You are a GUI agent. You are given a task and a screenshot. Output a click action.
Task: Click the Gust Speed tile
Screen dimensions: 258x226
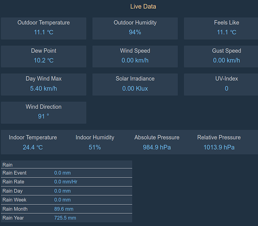221,56
